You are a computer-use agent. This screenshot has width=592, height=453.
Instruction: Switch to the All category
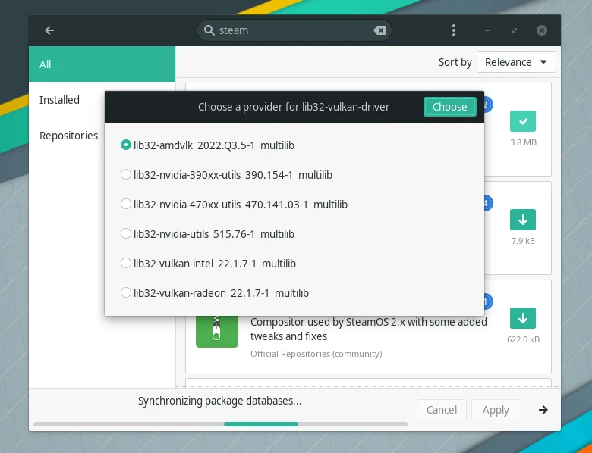coord(102,64)
